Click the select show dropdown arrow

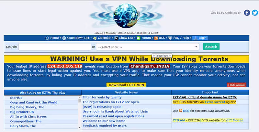pos(196,47)
